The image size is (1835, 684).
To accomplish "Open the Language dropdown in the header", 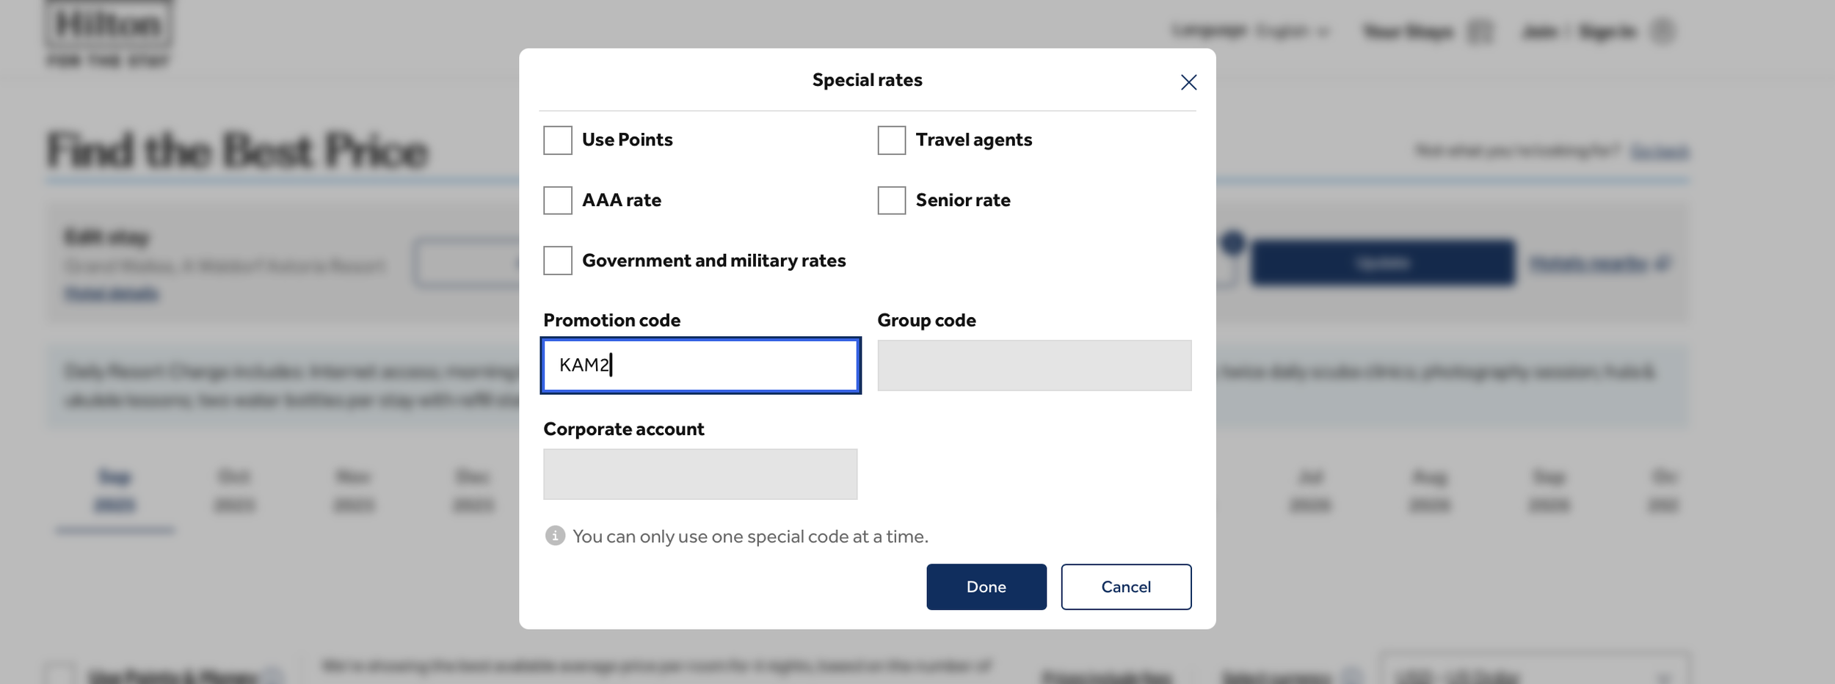I will 1251,31.
